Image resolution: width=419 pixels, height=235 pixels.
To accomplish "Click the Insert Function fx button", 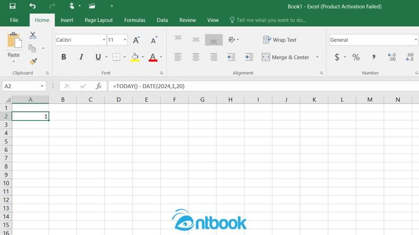I will pos(98,86).
